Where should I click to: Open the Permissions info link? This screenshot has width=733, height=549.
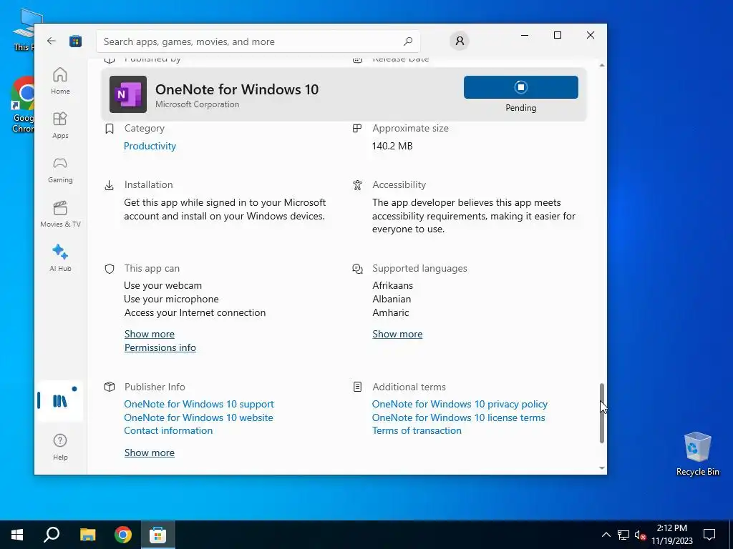tap(160, 347)
